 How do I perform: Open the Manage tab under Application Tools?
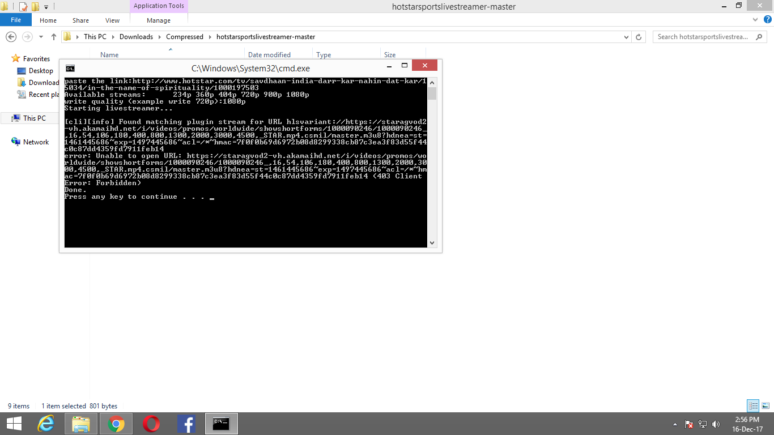(158, 20)
